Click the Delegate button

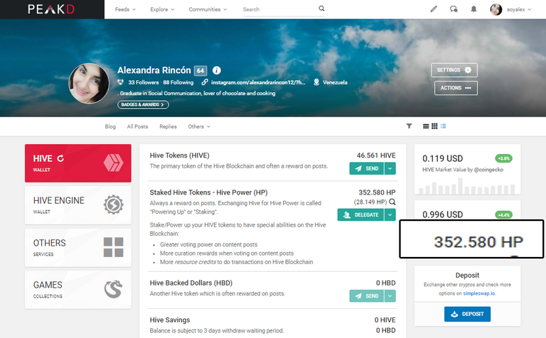click(x=360, y=215)
